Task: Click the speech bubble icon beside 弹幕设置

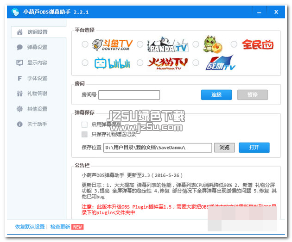Action: pyautogui.click(x=19, y=47)
